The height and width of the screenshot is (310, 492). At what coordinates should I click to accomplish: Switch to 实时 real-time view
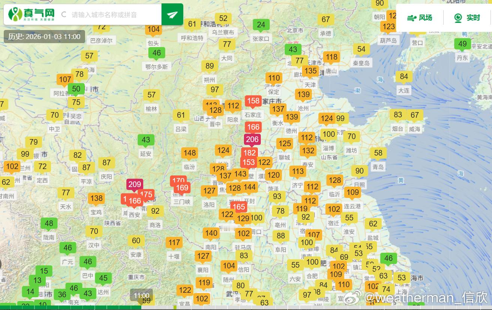pyautogui.click(x=467, y=18)
